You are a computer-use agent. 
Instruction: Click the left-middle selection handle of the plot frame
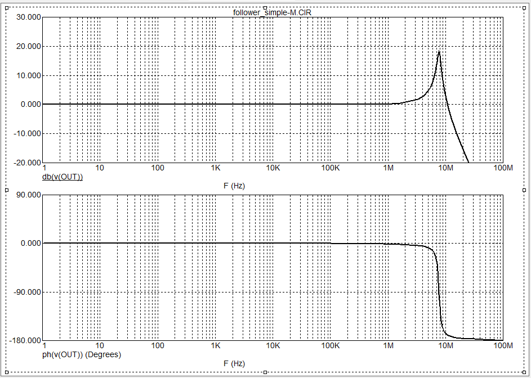coord(7,190)
